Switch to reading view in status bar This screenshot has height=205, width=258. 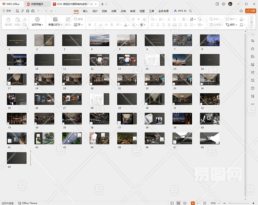click(185, 203)
